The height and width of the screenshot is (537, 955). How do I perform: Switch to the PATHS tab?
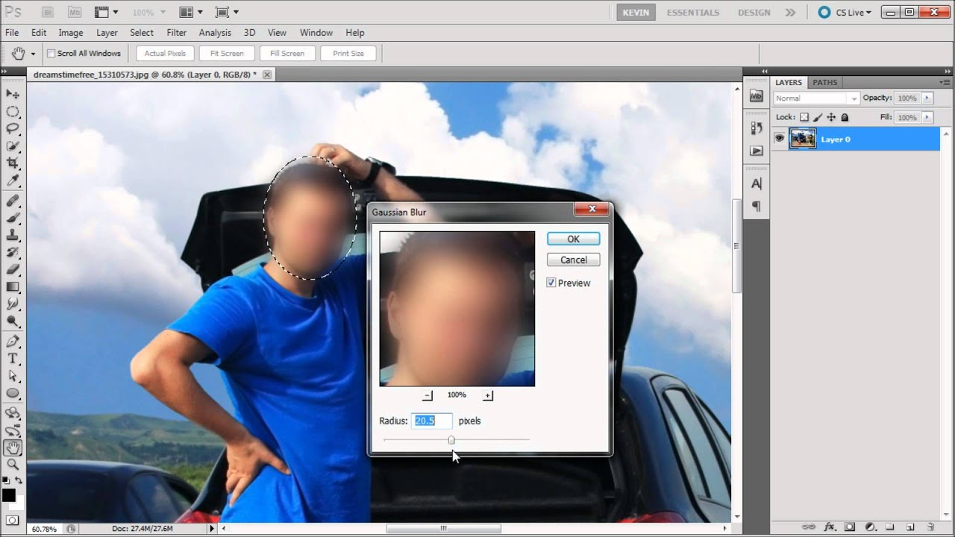pos(824,82)
